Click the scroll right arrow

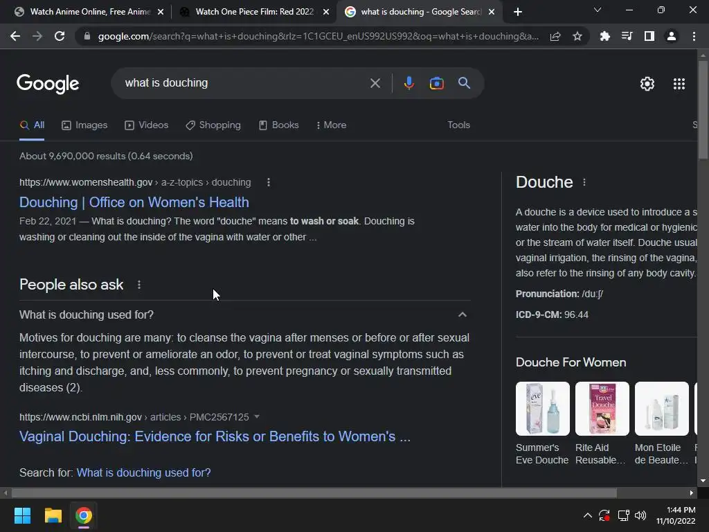point(692,493)
